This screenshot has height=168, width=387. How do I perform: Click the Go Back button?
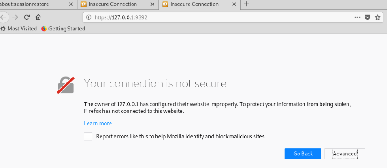click(x=303, y=154)
